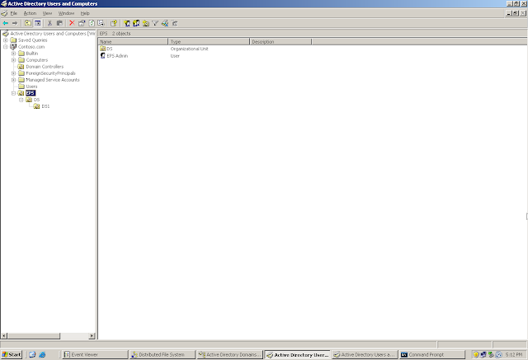Click the 'User' type cell
This screenshot has height=360, width=528.
pyautogui.click(x=175, y=56)
